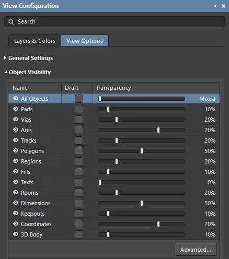Click the Dimensions transparency slider handle
The width and height of the screenshot is (229, 259).
(142, 203)
